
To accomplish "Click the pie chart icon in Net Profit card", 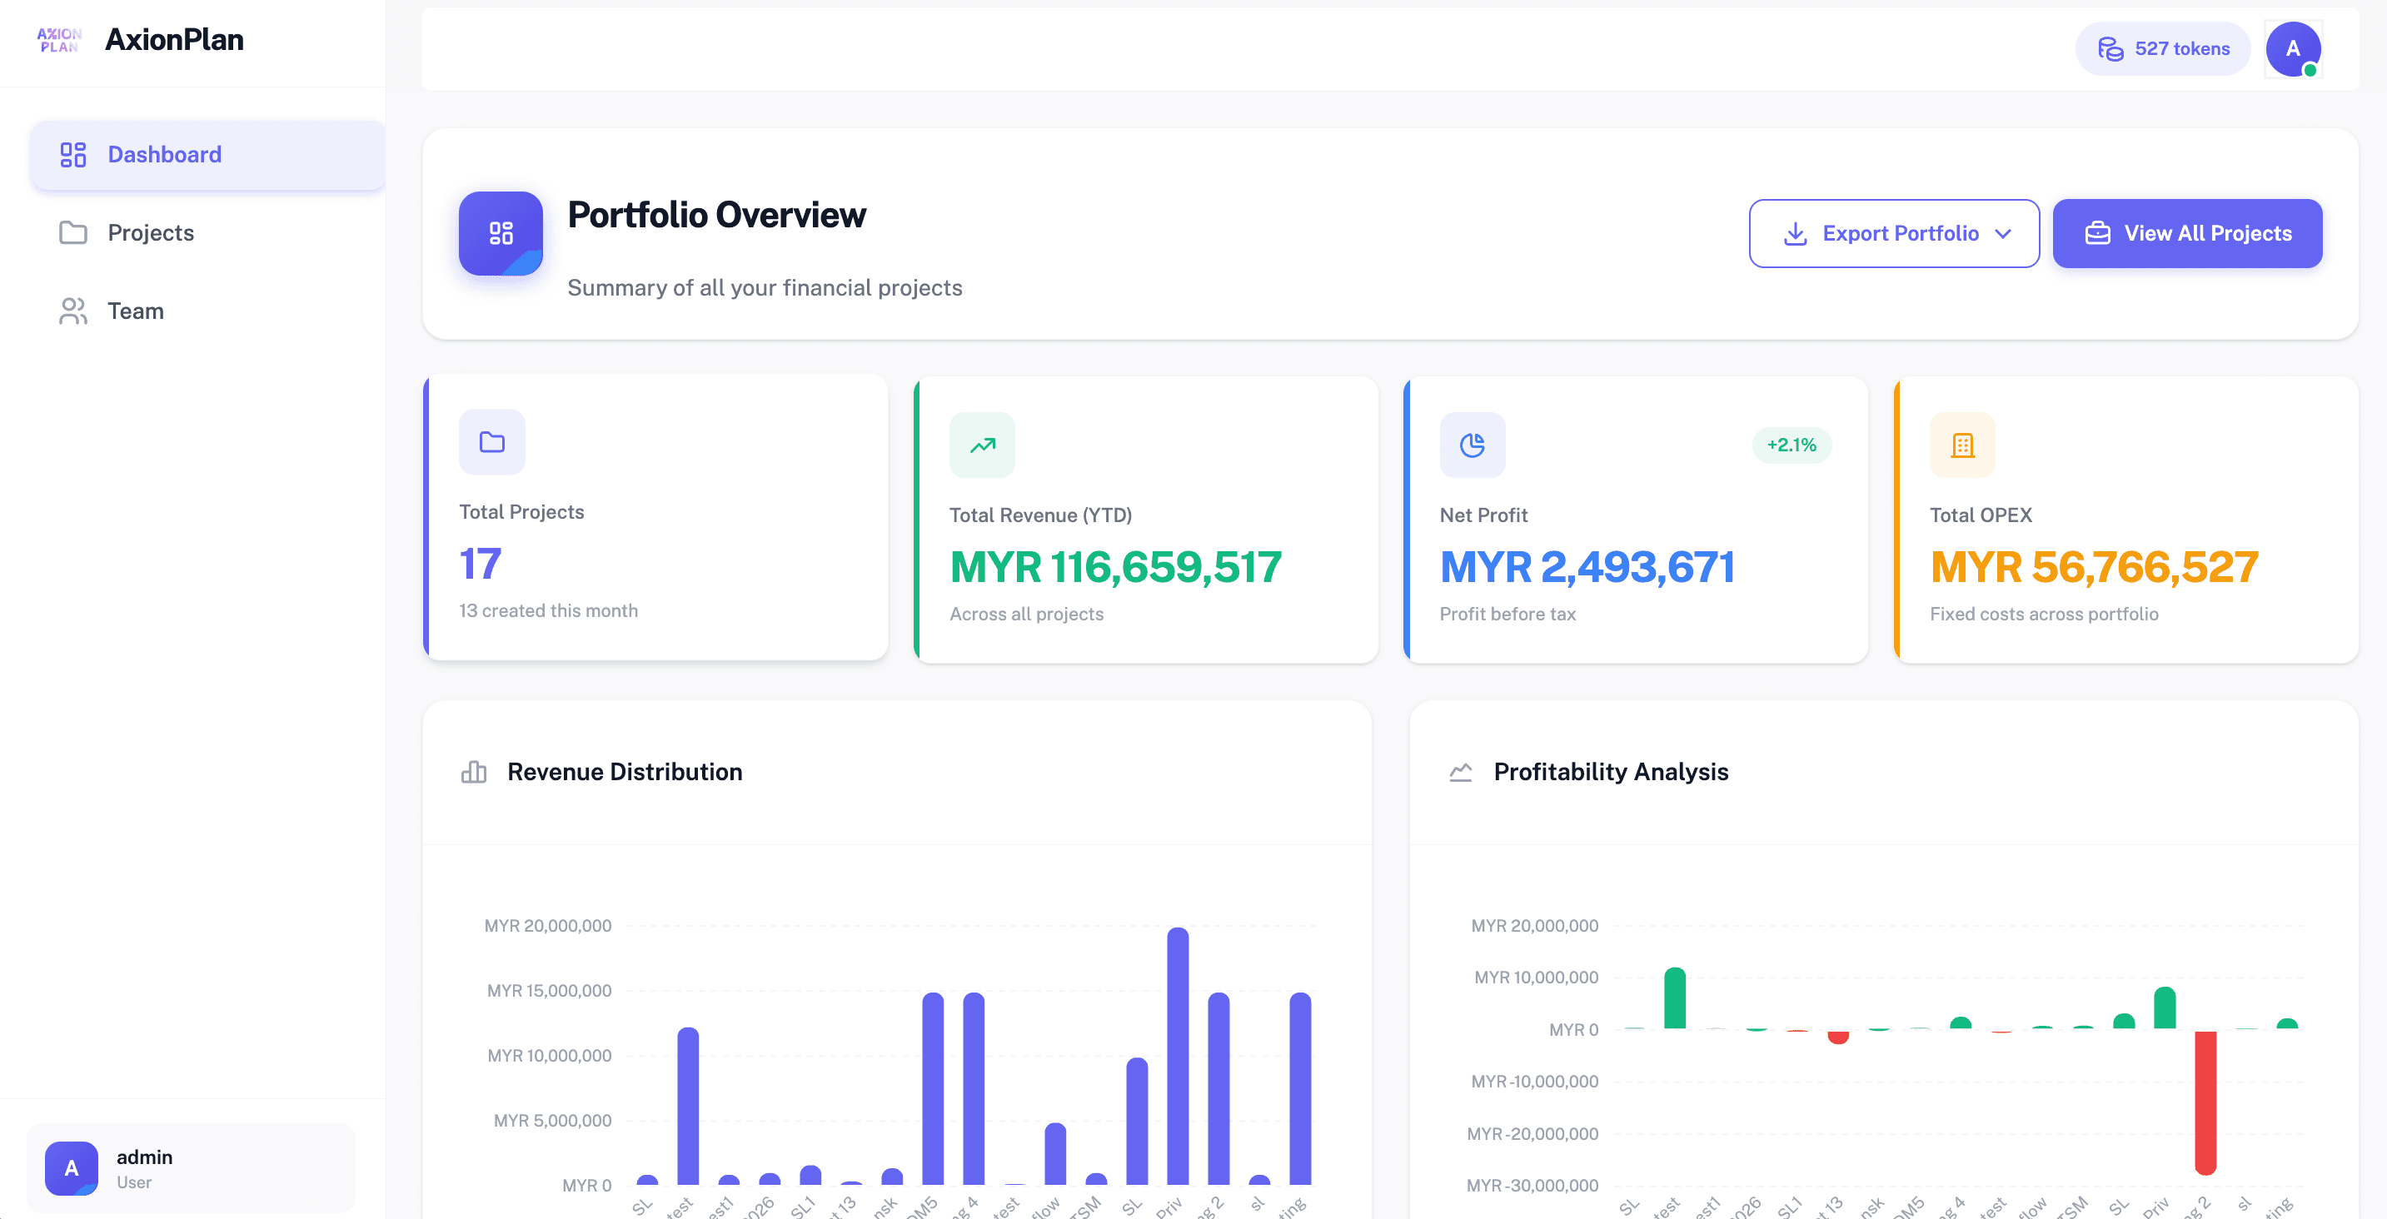I will pos(1472,445).
